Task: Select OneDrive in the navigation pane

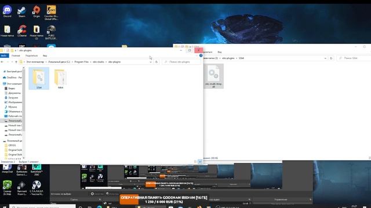Action: (13, 77)
